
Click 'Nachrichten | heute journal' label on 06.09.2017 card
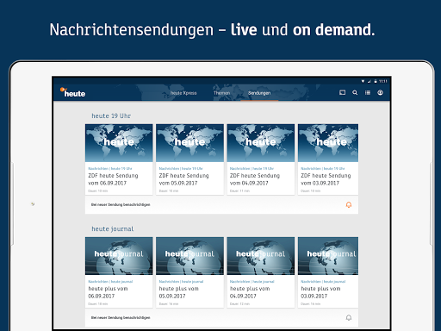coord(110,282)
